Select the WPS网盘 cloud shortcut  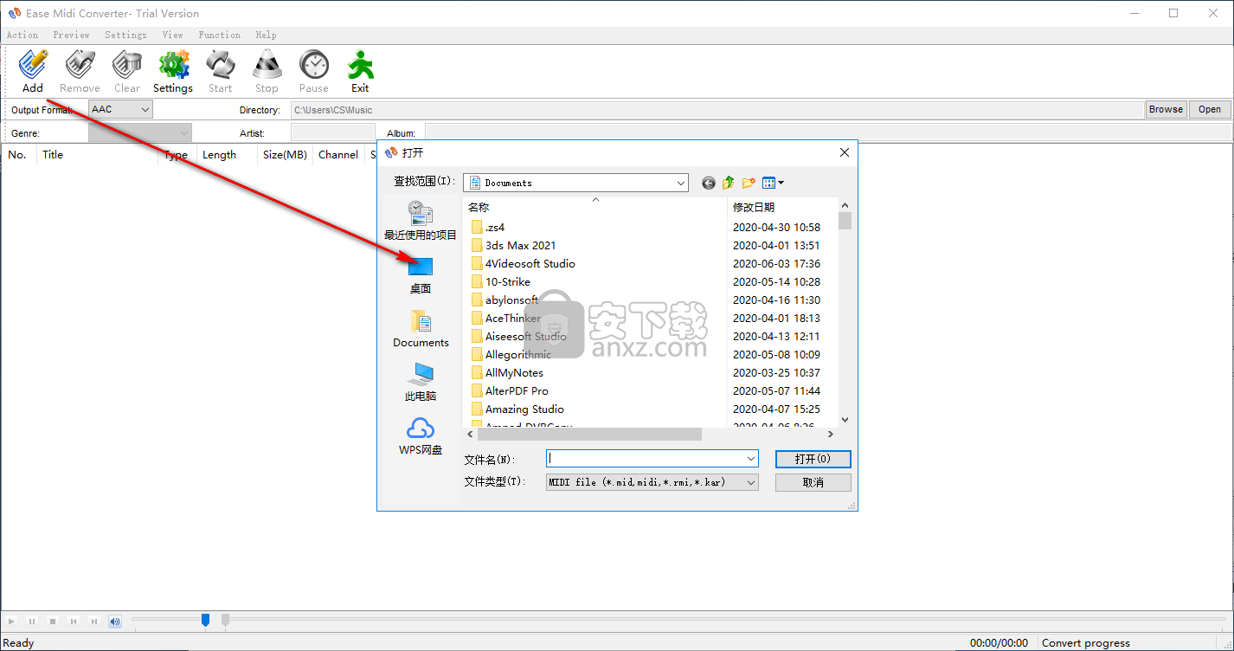[x=421, y=436]
